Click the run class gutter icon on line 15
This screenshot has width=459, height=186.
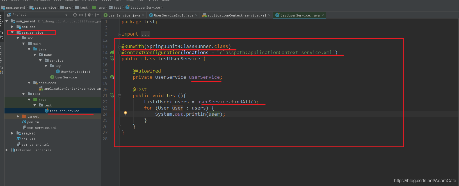point(112,59)
